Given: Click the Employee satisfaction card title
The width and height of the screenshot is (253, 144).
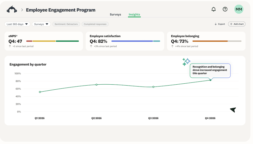Looking at the screenshot, I should coord(105,36).
